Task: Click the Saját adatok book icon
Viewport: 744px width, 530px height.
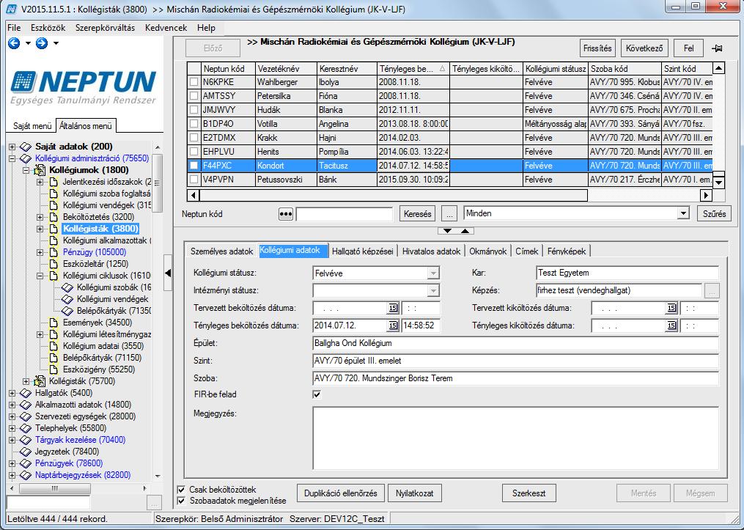Action: (x=26, y=147)
